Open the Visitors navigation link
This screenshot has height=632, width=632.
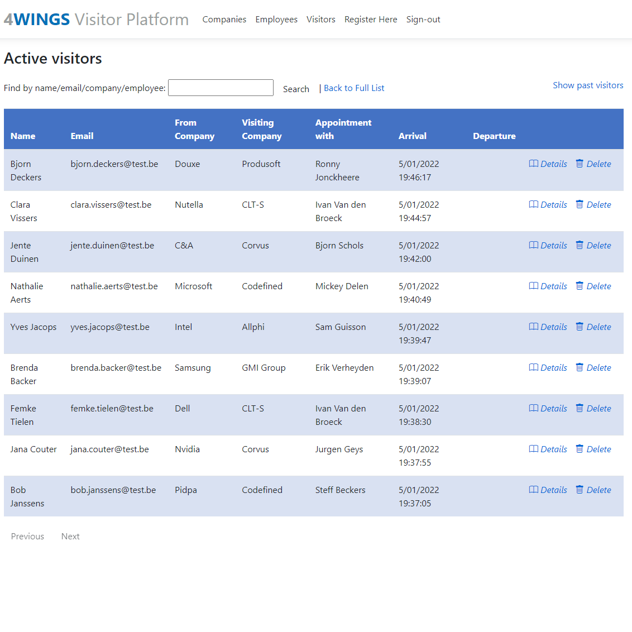point(320,20)
